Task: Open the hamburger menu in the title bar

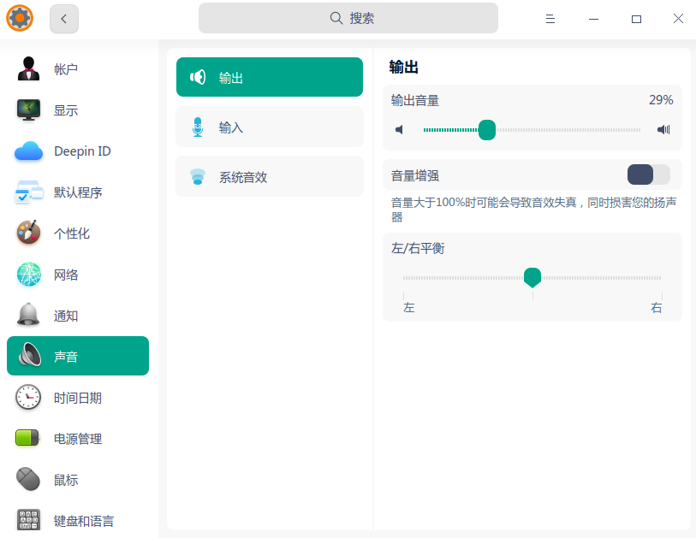Action: coord(550,19)
